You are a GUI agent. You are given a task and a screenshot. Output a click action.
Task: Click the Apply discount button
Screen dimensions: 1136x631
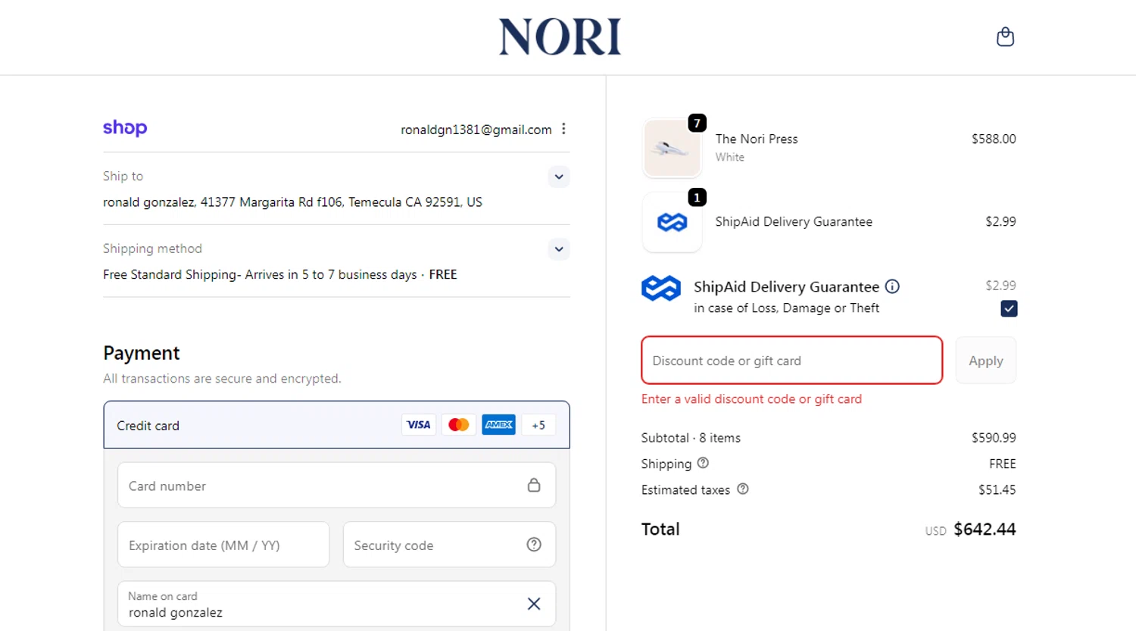pos(985,361)
